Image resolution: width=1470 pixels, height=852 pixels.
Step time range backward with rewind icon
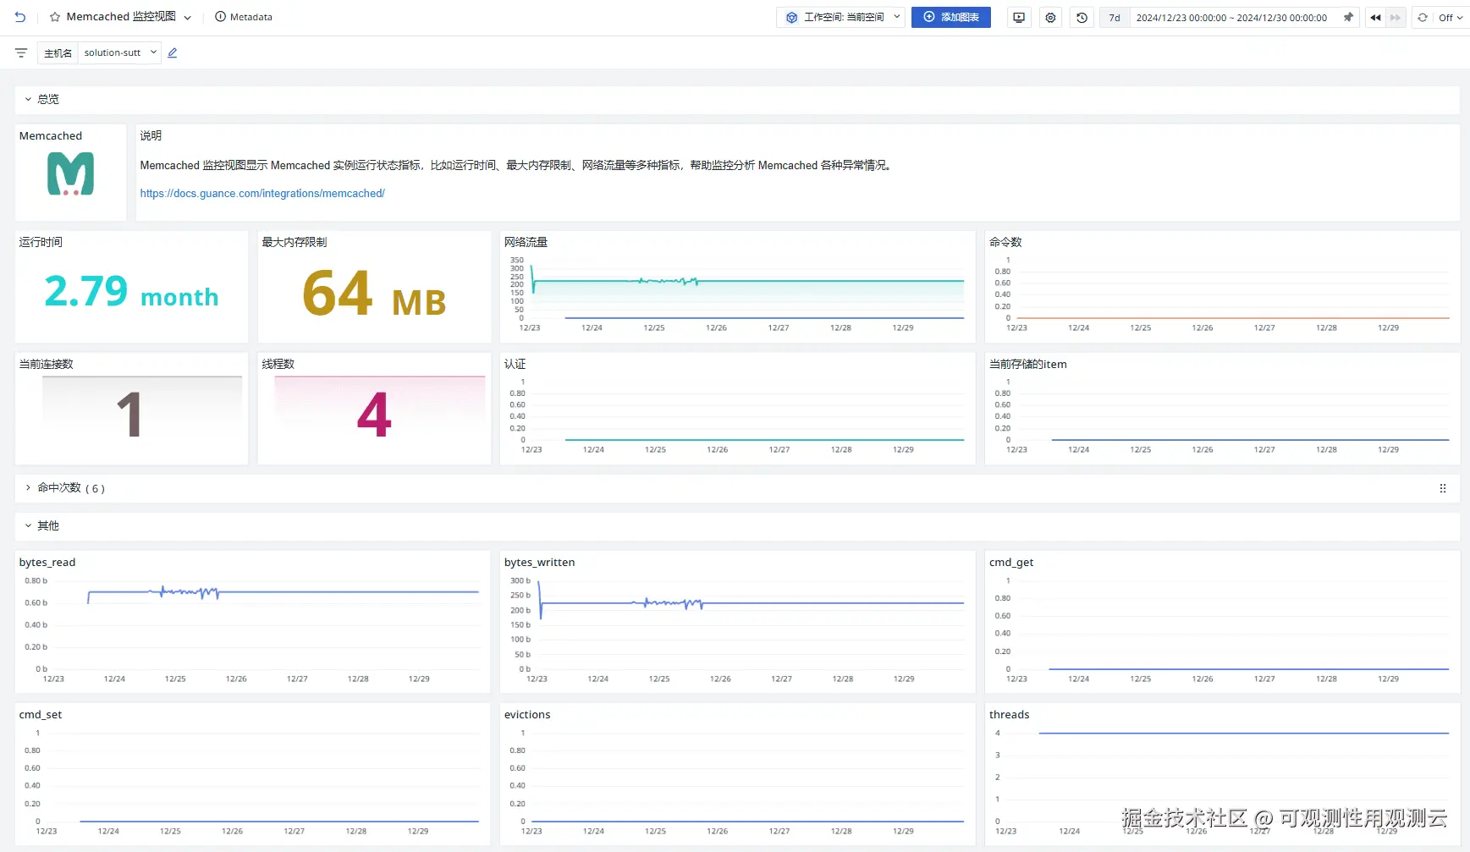point(1375,18)
